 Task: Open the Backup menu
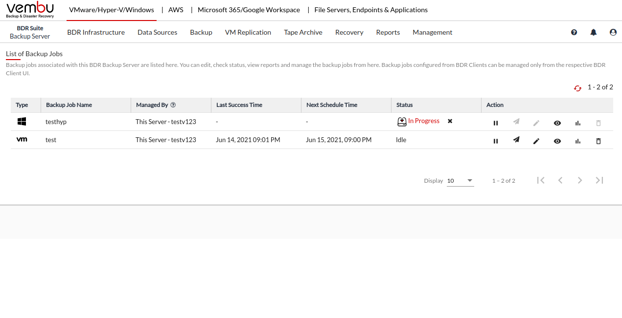click(x=201, y=32)
